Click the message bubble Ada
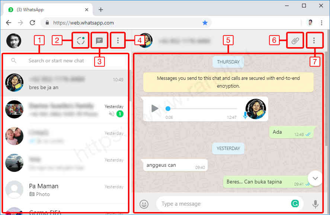 pos(291,133)
